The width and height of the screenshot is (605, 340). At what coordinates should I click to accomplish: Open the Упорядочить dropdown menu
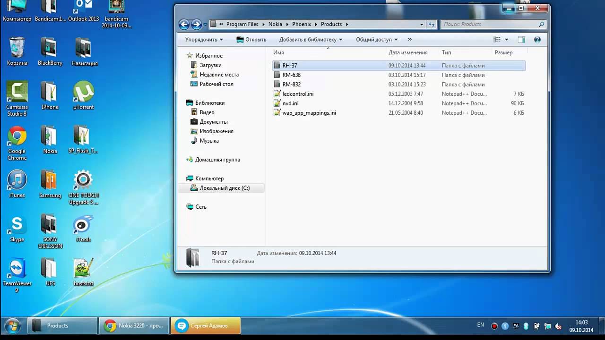204,40
